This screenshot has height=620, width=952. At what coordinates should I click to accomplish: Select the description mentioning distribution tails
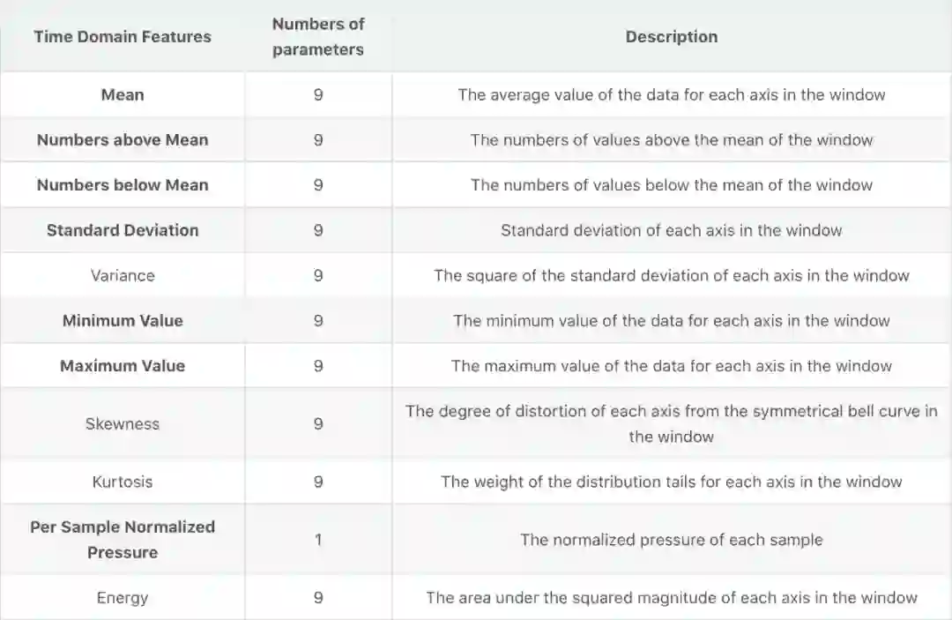[671, 482]
